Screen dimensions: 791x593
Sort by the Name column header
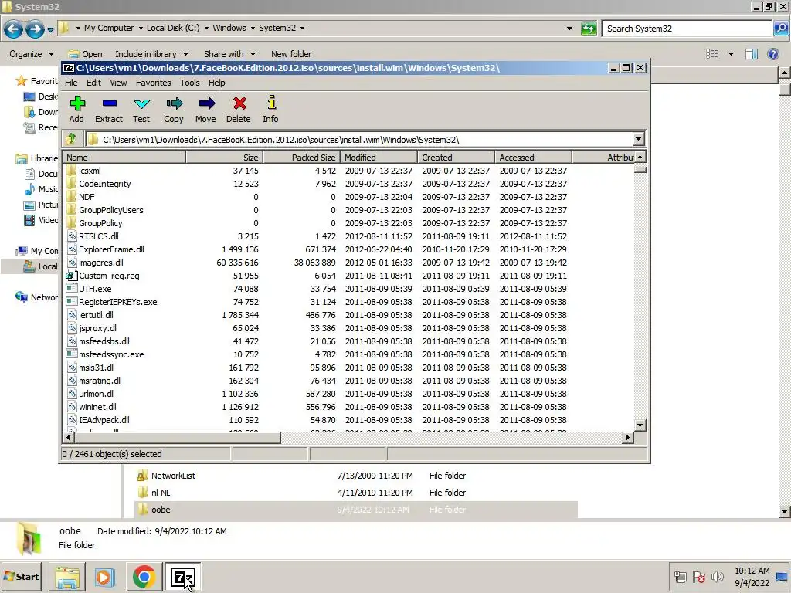(x=124, y=158)
